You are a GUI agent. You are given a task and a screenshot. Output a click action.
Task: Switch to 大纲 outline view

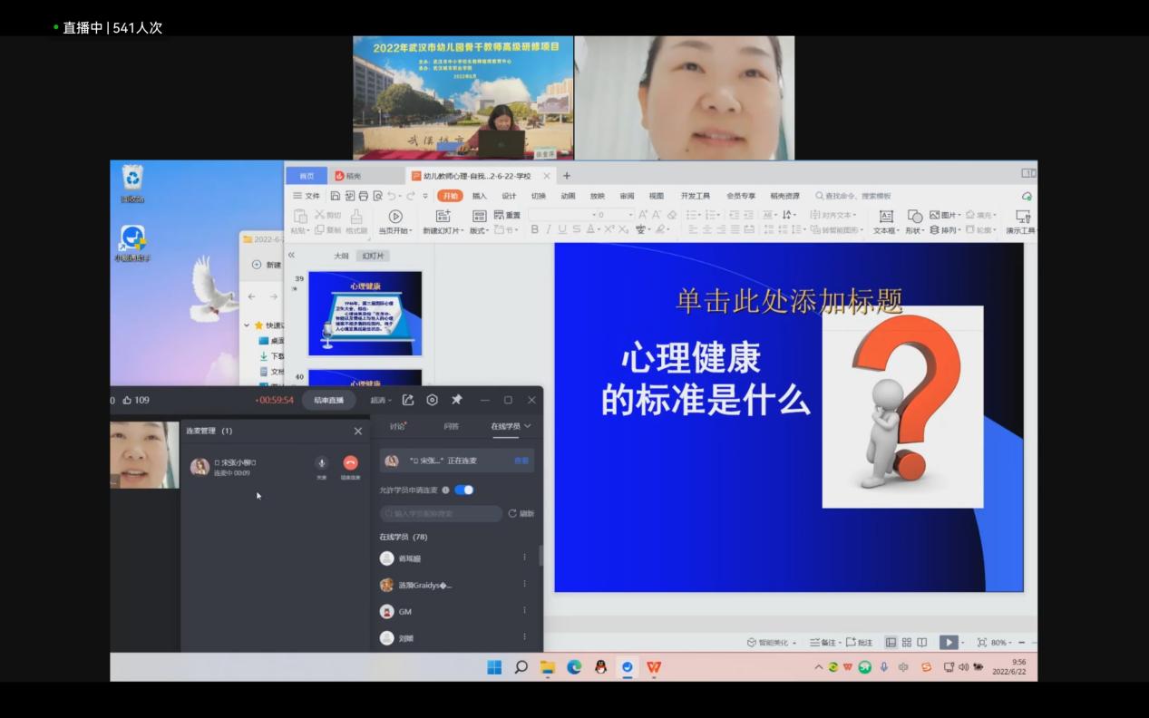341,256
